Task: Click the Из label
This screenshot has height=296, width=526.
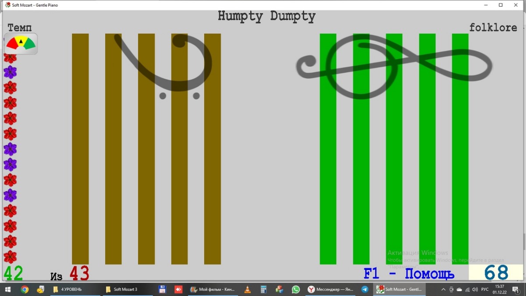Action: [x=56, y=276]
